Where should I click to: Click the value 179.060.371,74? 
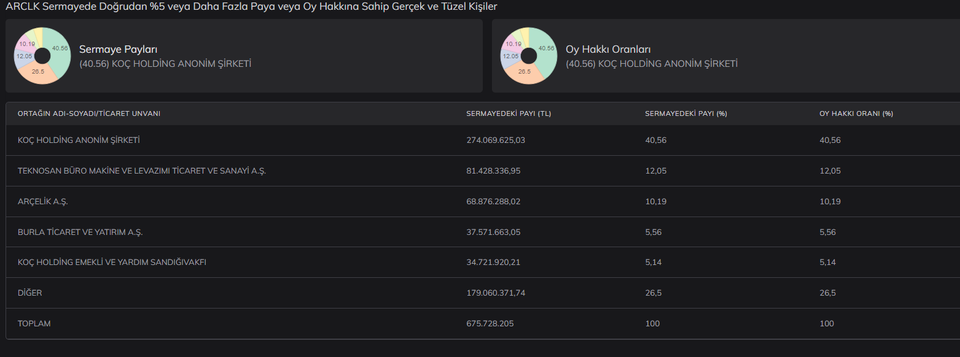[x=496, y=293]
